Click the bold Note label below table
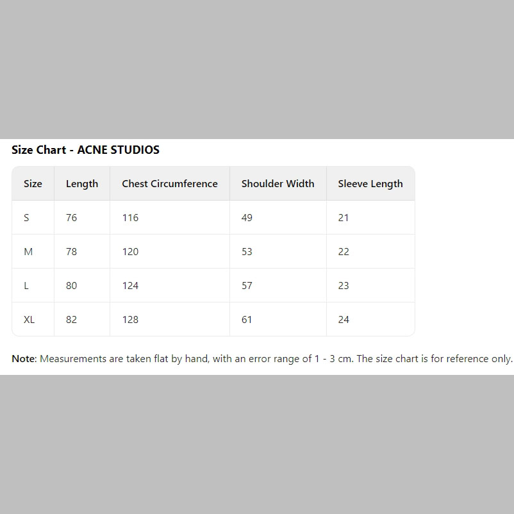Screen dimensions: 514x514 point(24,359)
